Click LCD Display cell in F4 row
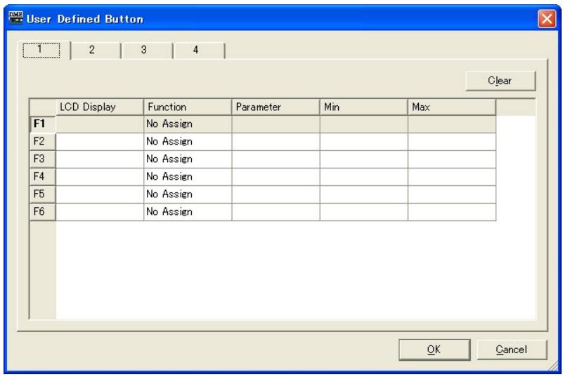 tap(100, 177)
